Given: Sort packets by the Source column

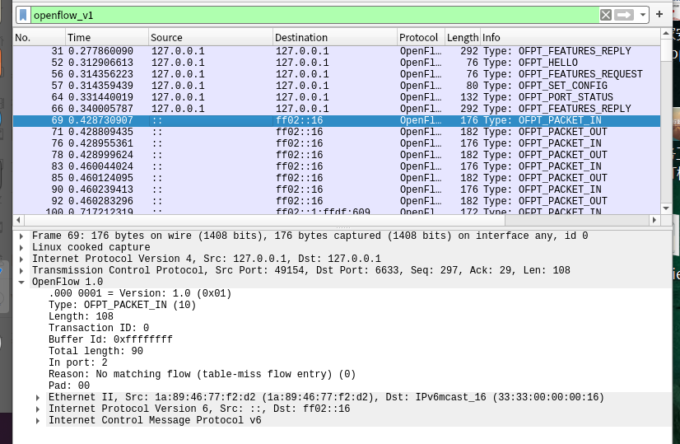Looking at the screenshot, I should click(210, 38).
